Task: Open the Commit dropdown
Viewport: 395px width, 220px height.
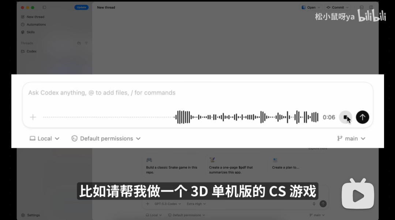Action: point(338,8)
